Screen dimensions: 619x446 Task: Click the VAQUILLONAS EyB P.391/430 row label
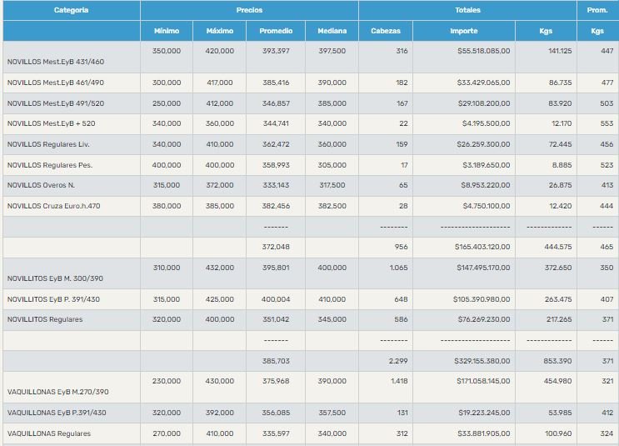pos(57,413)
